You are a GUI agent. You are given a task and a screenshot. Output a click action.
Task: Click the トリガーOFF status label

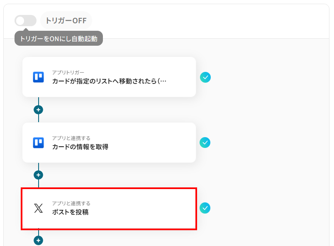pos(66,21)
